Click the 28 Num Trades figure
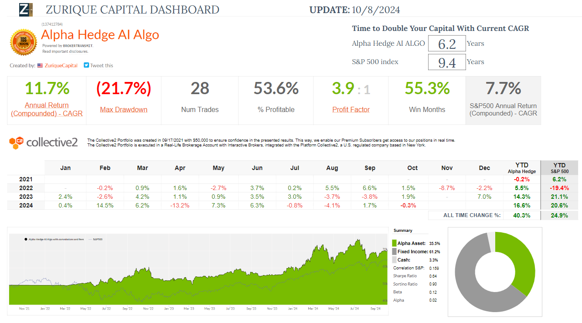The height and width of the screenshot is (323, 582). pos(200,88)
